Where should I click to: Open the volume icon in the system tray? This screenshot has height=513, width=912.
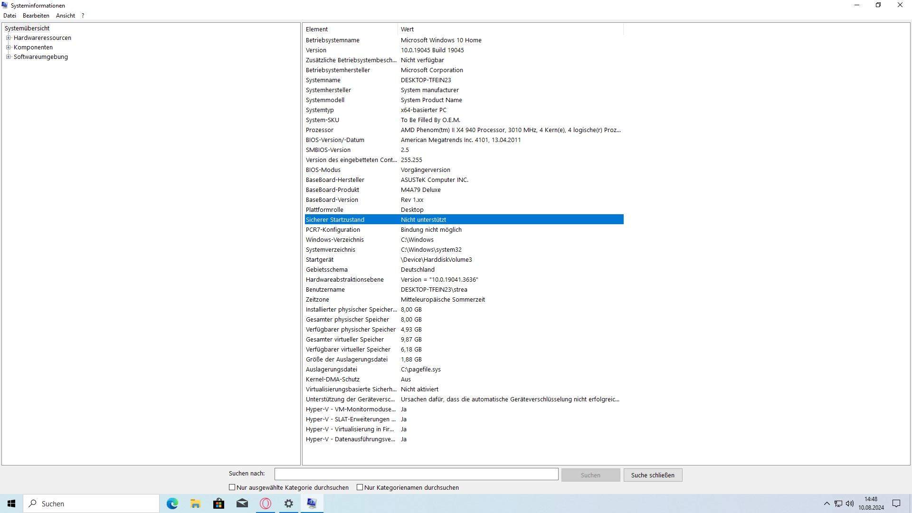[x=850, y=503]
